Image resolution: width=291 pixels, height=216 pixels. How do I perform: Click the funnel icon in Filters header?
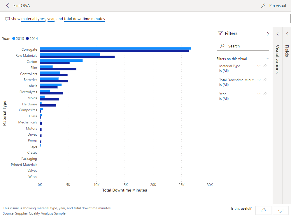(220, 33)
